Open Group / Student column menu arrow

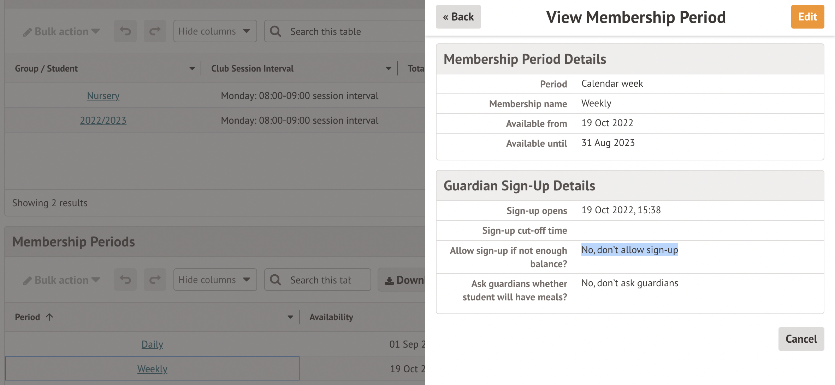point(192,68)
